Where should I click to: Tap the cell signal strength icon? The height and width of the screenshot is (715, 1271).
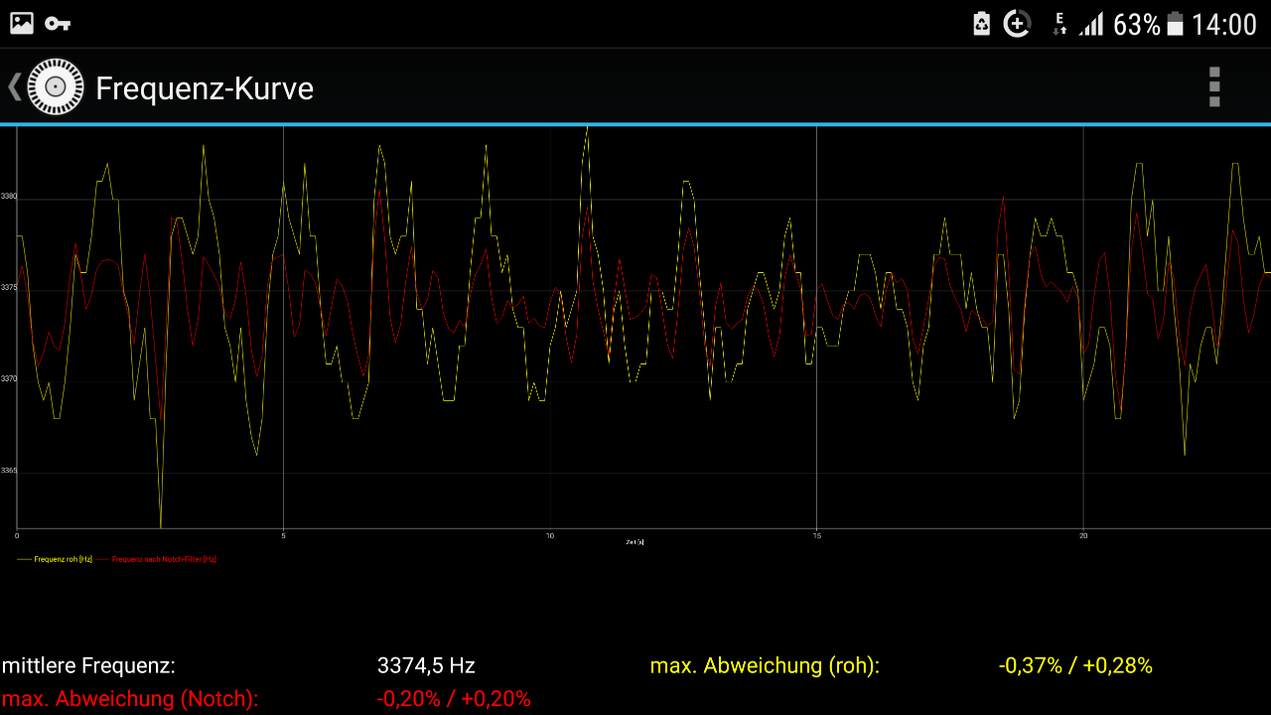(x=1091, y=24)
